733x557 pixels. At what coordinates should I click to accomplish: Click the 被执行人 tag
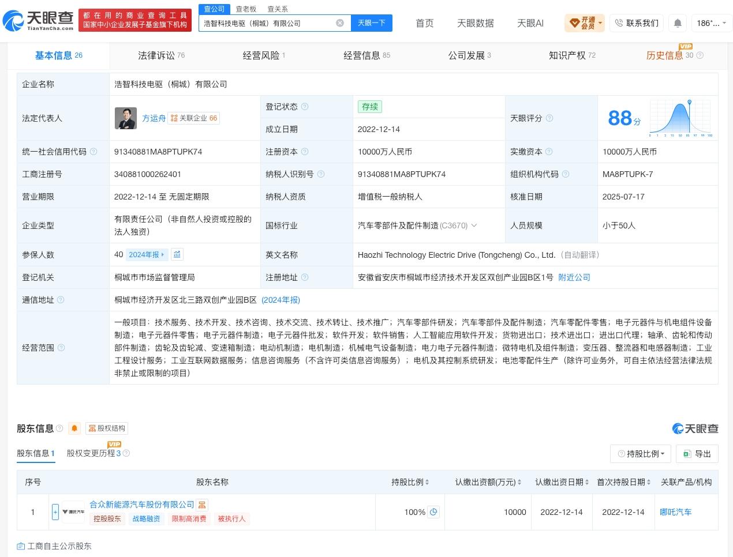tap(231, 519)
